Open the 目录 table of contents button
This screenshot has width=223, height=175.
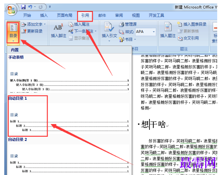(14, 32)
